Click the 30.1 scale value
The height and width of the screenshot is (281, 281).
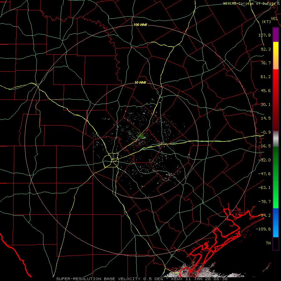tap(266, 105)
